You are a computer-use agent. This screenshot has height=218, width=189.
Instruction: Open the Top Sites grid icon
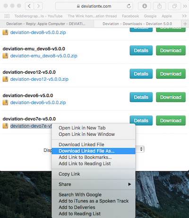tap(7, 16)
